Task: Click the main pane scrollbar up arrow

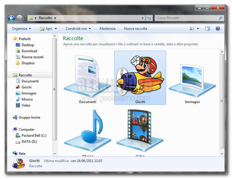Action: click(x=222, y=51)
